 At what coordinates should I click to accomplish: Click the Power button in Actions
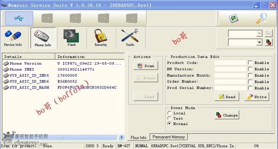tap(146, 78)
